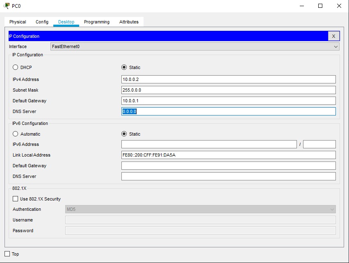The width and height of the screenshot is (349, 263).
Task: Open the Config tab
Action: 41,22
